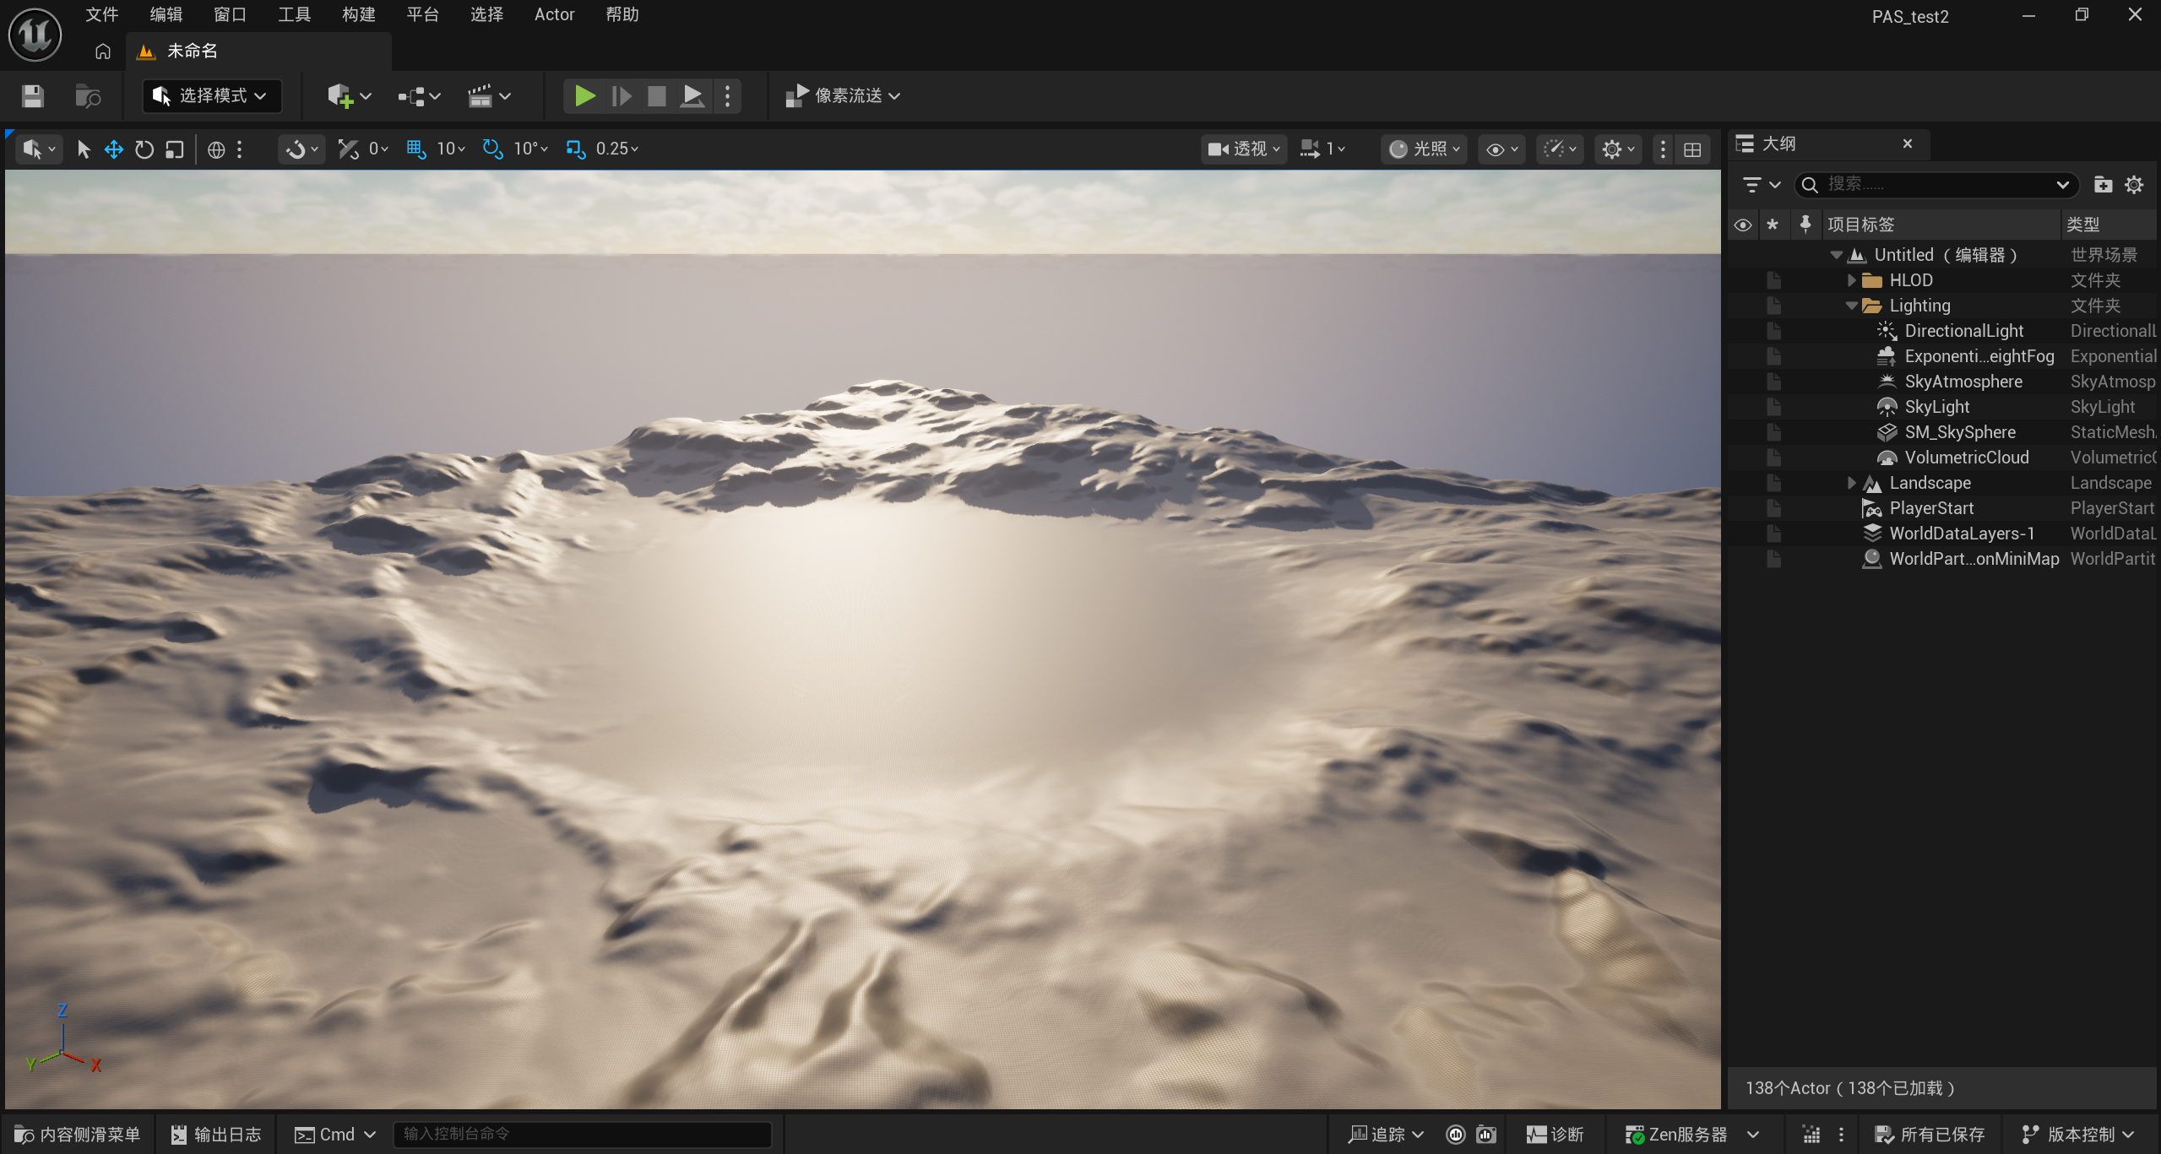Image resolution: width=2161 pixels, height=1154 pixels.
Task: Click the 输出日志 output log button
Action: pos(216,1135)
